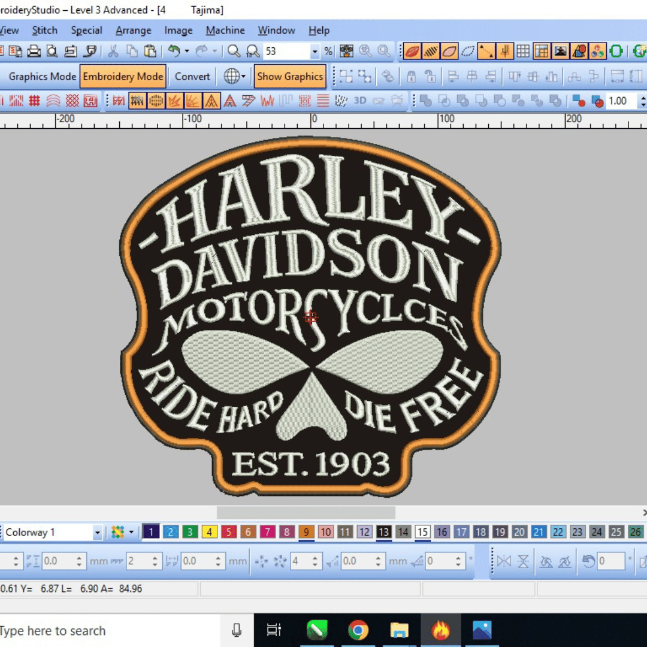Image resolution: width=647 pixels, height=647 pixels.
Task: Open the Stitch menu
Action: click(x=44, y=30)
